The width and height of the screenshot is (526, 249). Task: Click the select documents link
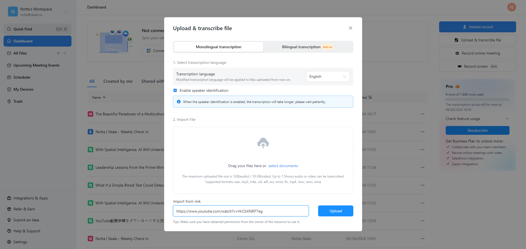pos(283,166)
